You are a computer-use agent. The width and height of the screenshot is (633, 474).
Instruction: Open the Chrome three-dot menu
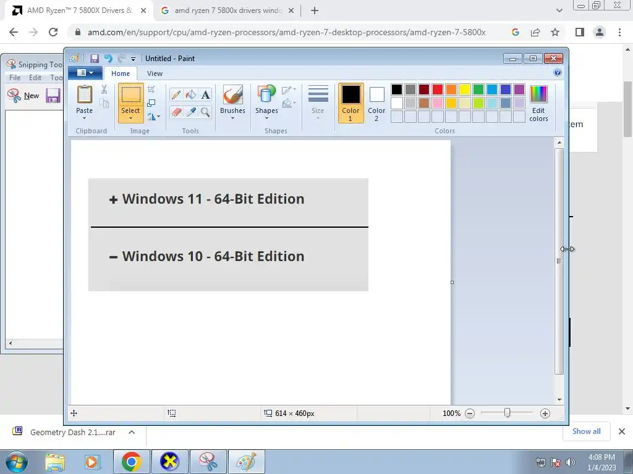click(619, 32)
